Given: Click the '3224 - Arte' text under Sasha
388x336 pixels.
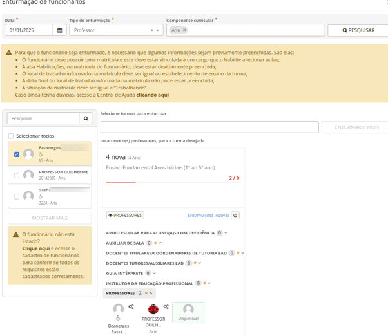Looking at the screenshot, I should pos(48,203).
